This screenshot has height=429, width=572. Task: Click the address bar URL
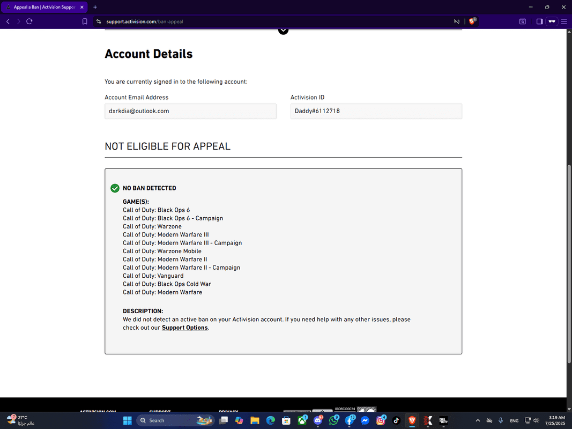[145, 21]
